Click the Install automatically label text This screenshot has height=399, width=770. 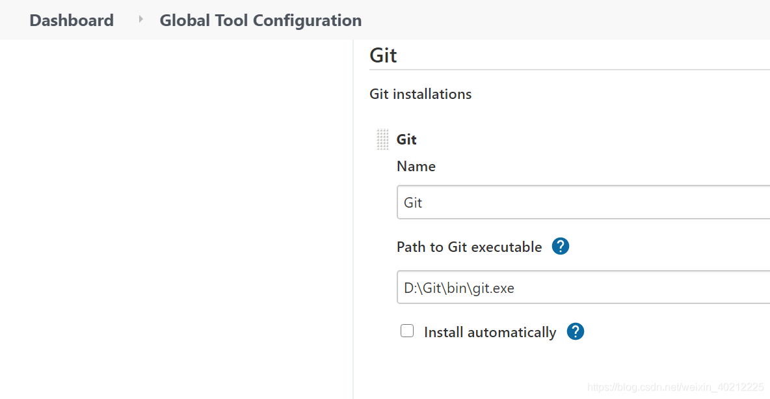pos(490,333)
